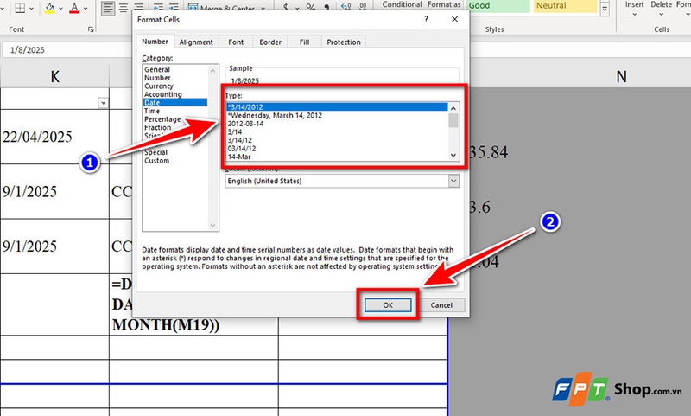The image size is (691, 416).
Task: Choose *3/14/2012 date type
Action: (x=337, y=106)
